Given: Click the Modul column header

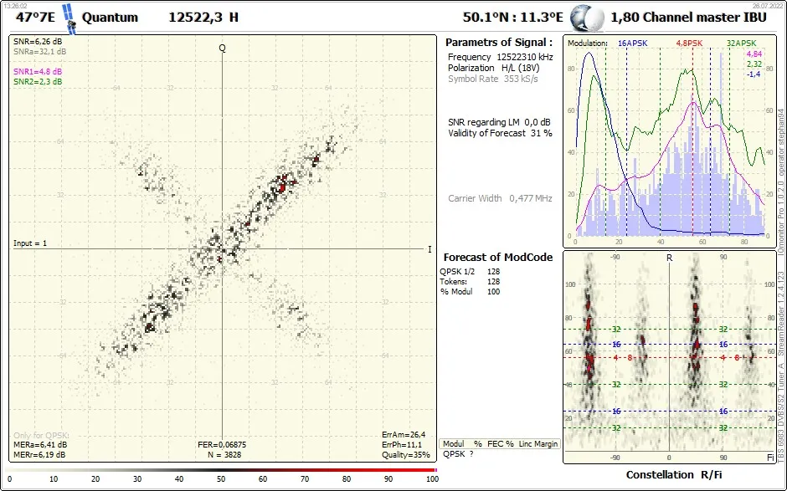Looking at the screenshot, I should [453, 444].
